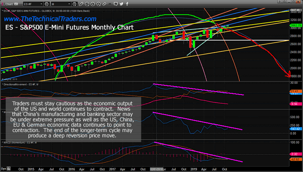This screenshot has width=303, height=172.
Task: Click the pink 8.94 indicator value label
Action: coord(296,104)
